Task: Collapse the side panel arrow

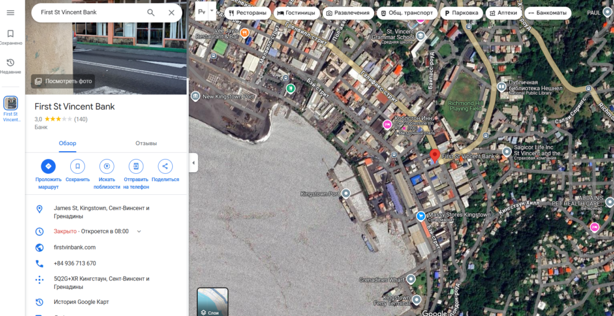Action: click(x=193, y=163)
